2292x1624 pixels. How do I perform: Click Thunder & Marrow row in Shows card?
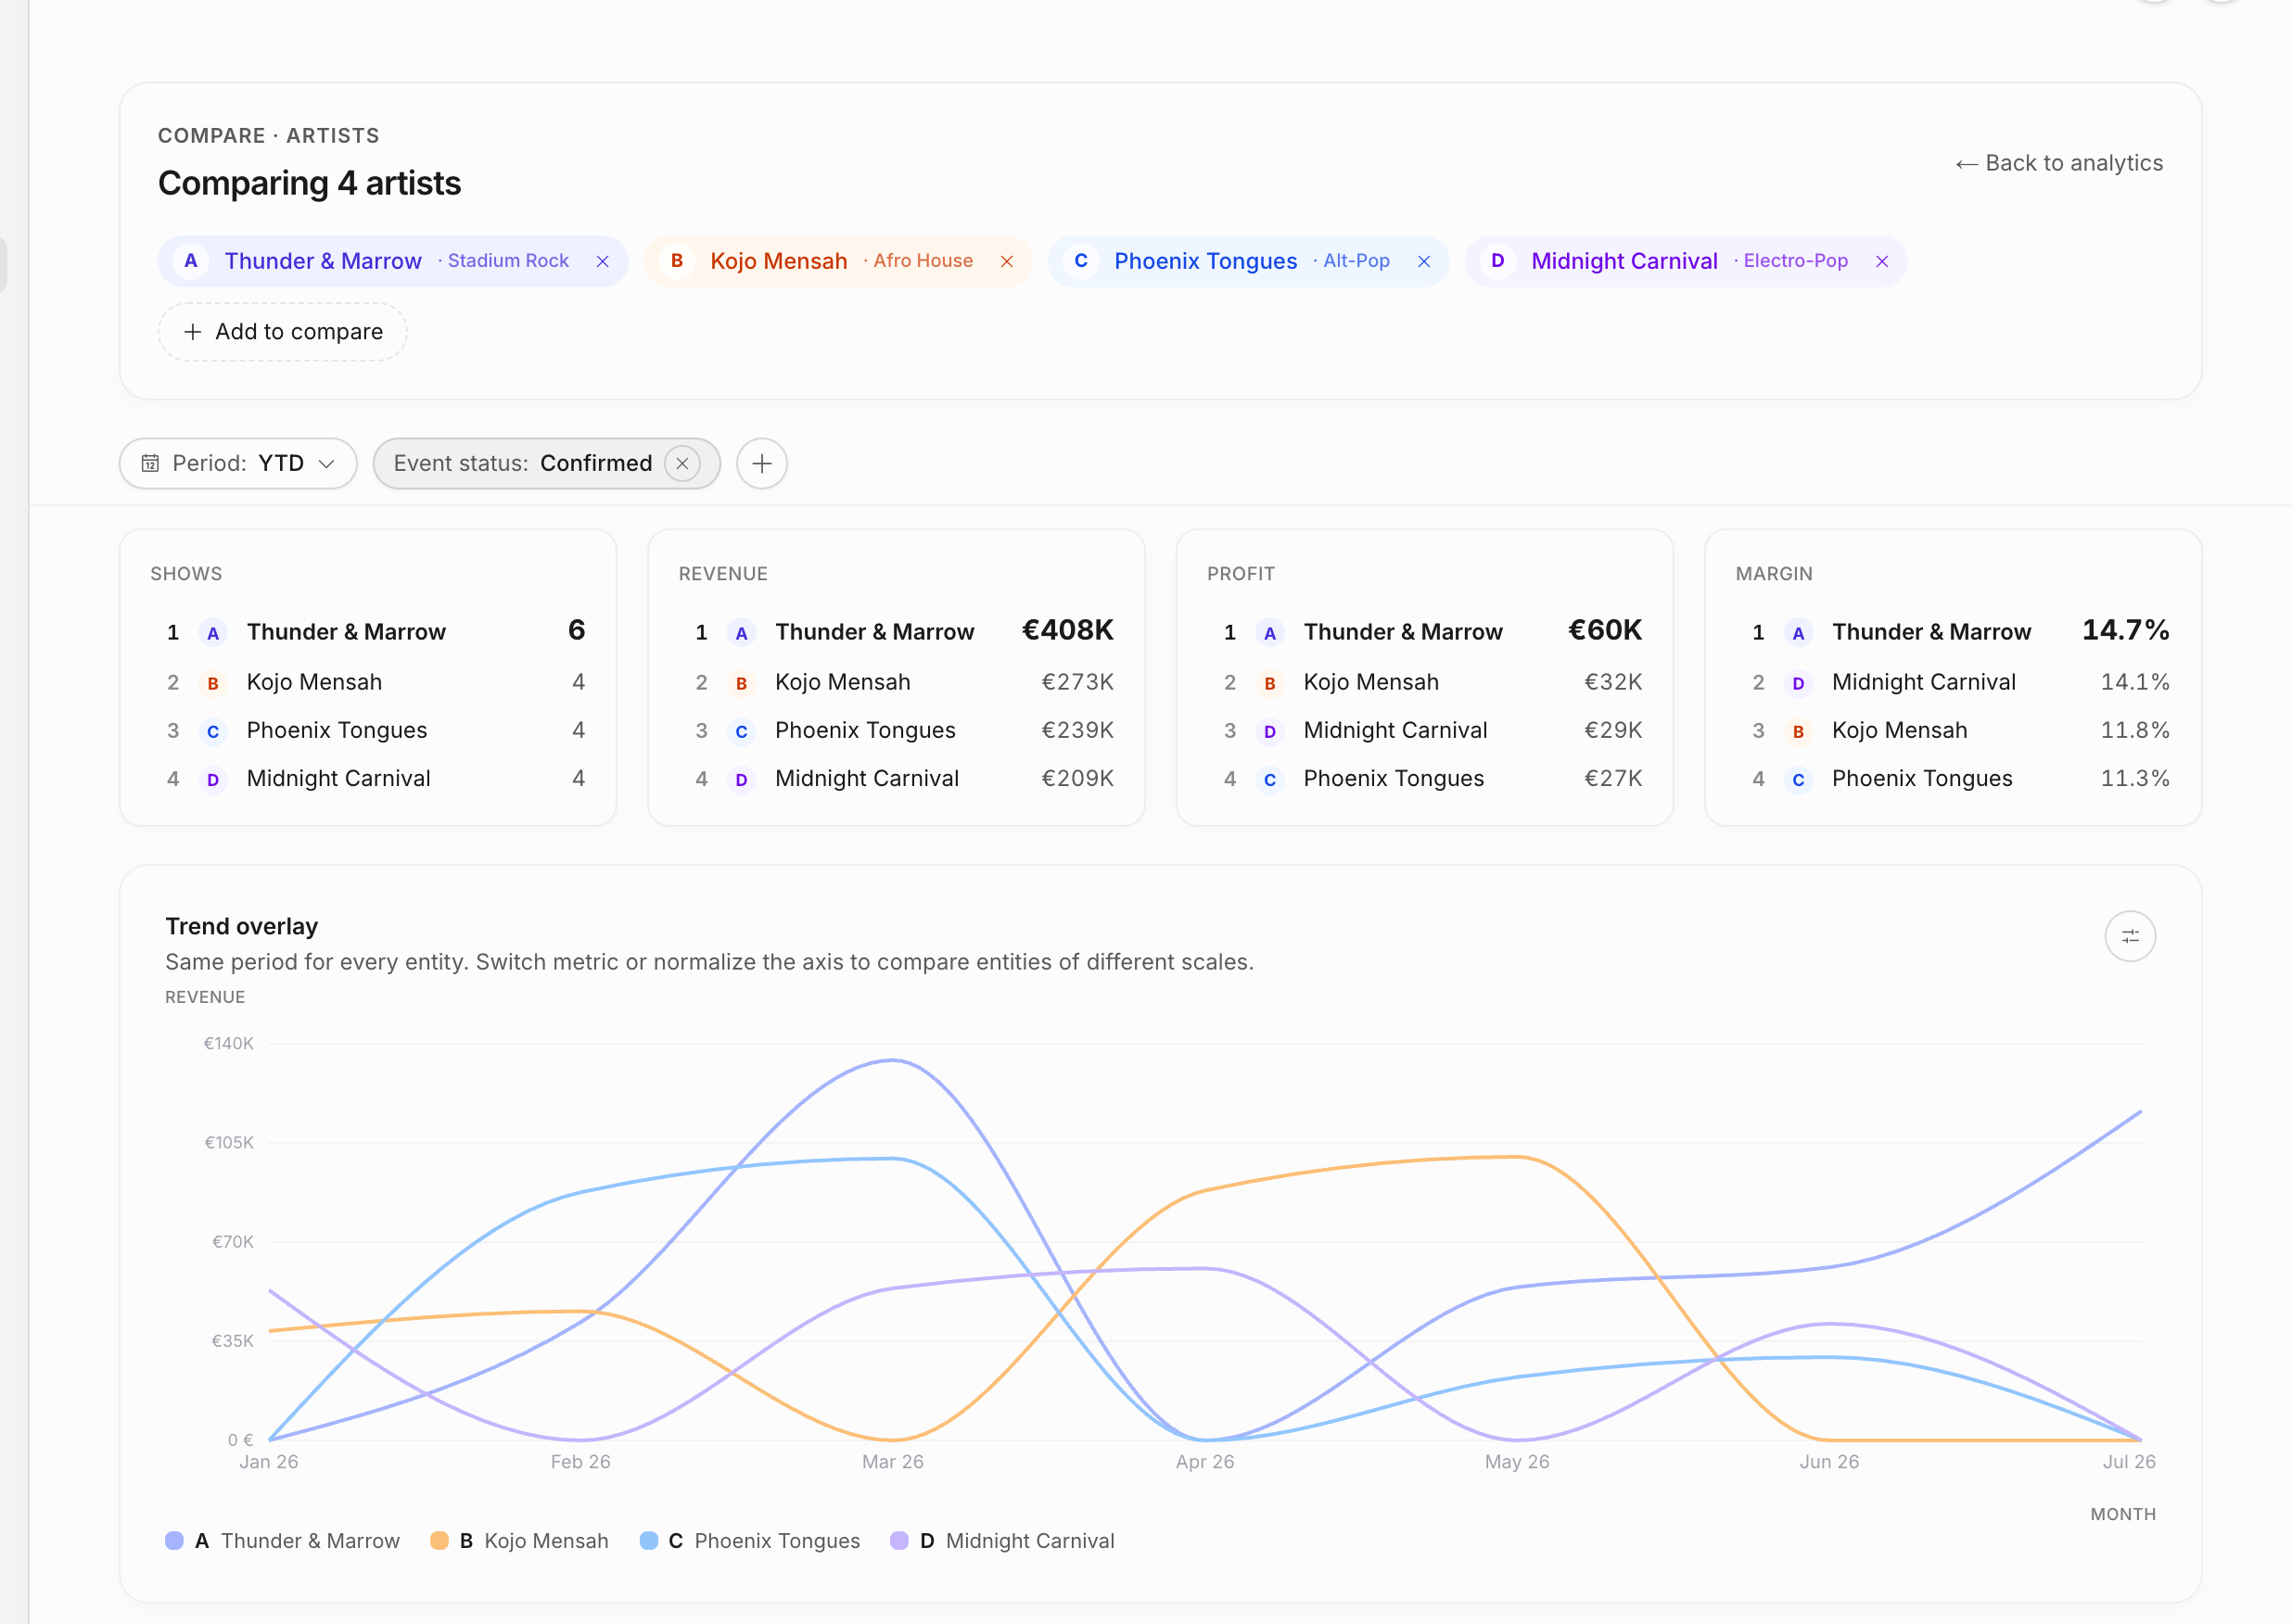[368, 632]
